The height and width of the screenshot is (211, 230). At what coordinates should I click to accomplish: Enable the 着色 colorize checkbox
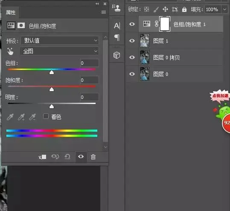click(x=46, y=116)
